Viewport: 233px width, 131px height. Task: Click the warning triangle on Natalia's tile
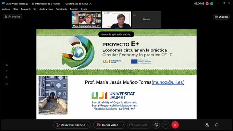click(134, 15)
